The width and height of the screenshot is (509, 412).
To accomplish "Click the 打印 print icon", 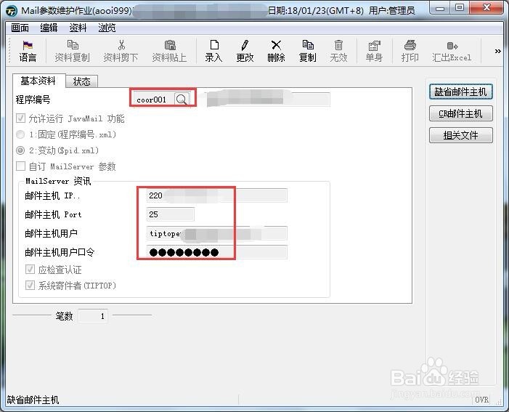I will [x=410, y=51].
